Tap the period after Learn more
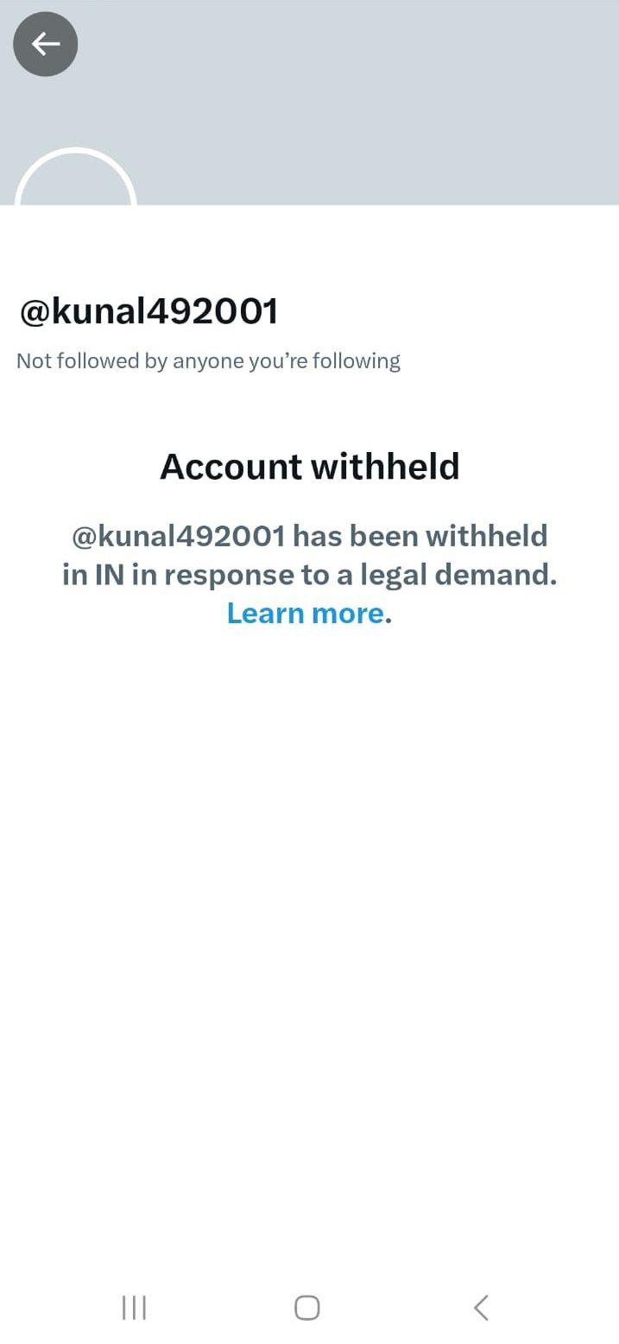The image size is (619, 1344). click(388, 621)
